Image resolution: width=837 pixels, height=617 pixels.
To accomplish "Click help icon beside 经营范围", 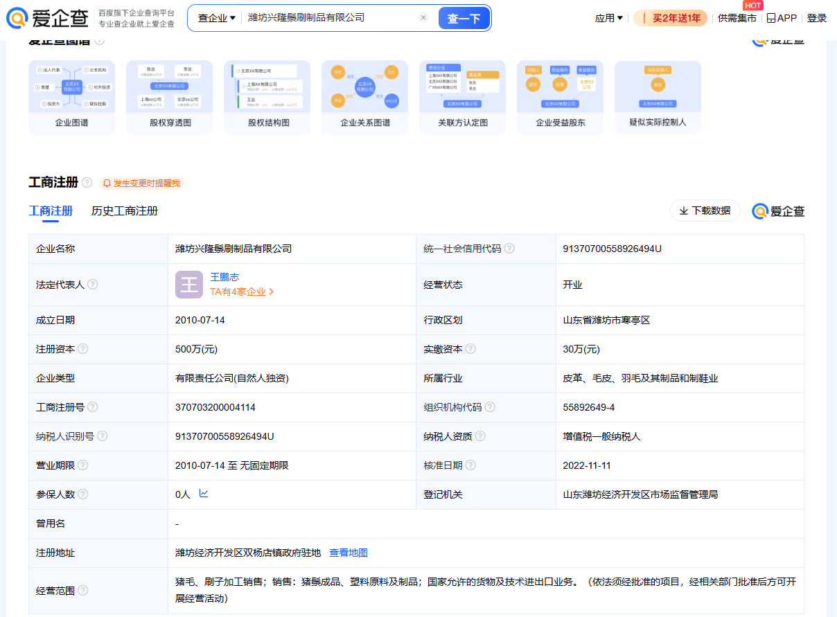I will (83, 591).
